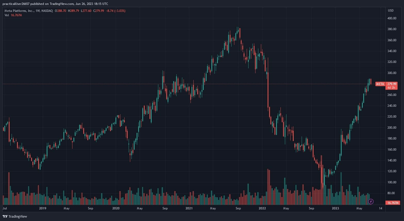
Task: Click the C279.99 close value in the legend
Action: pyautogui.click(x=98, y=11)
